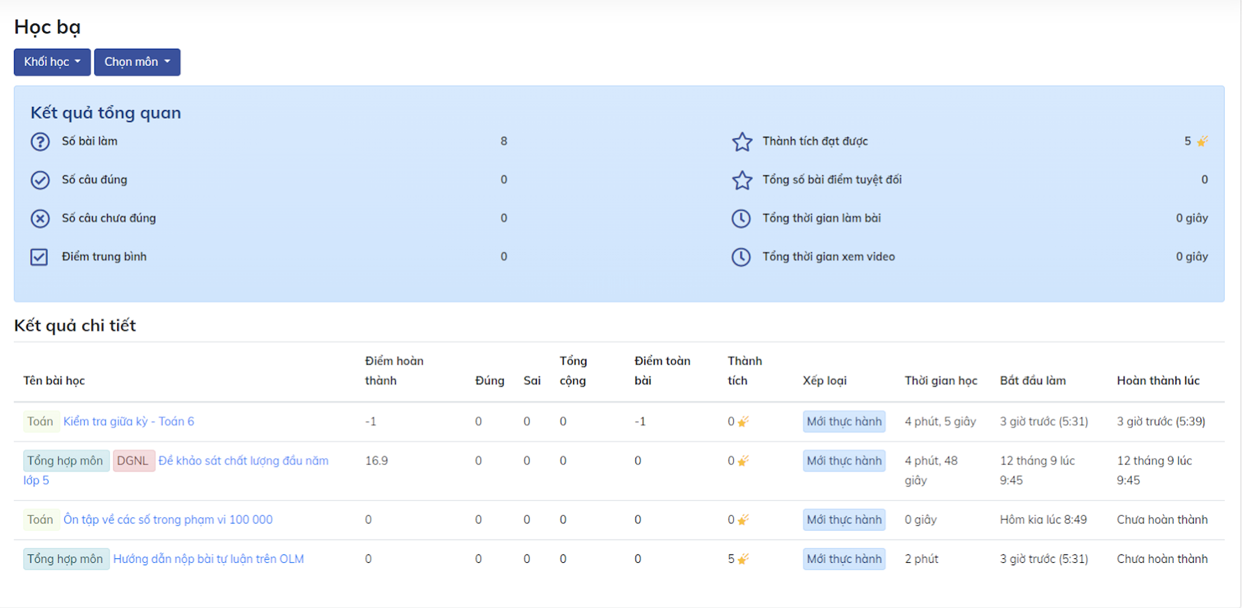Image resolution: width=1242 pixels, height=608 pixels.
Task: Click the gold star next to the 5 achievement total
Action: coord(1202,141)
